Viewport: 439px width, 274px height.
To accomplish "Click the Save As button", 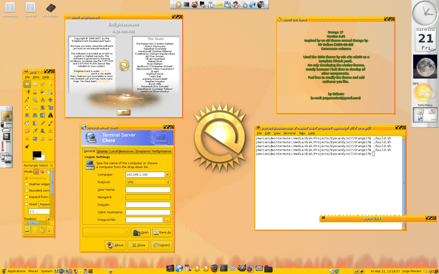I will [162, 232].
